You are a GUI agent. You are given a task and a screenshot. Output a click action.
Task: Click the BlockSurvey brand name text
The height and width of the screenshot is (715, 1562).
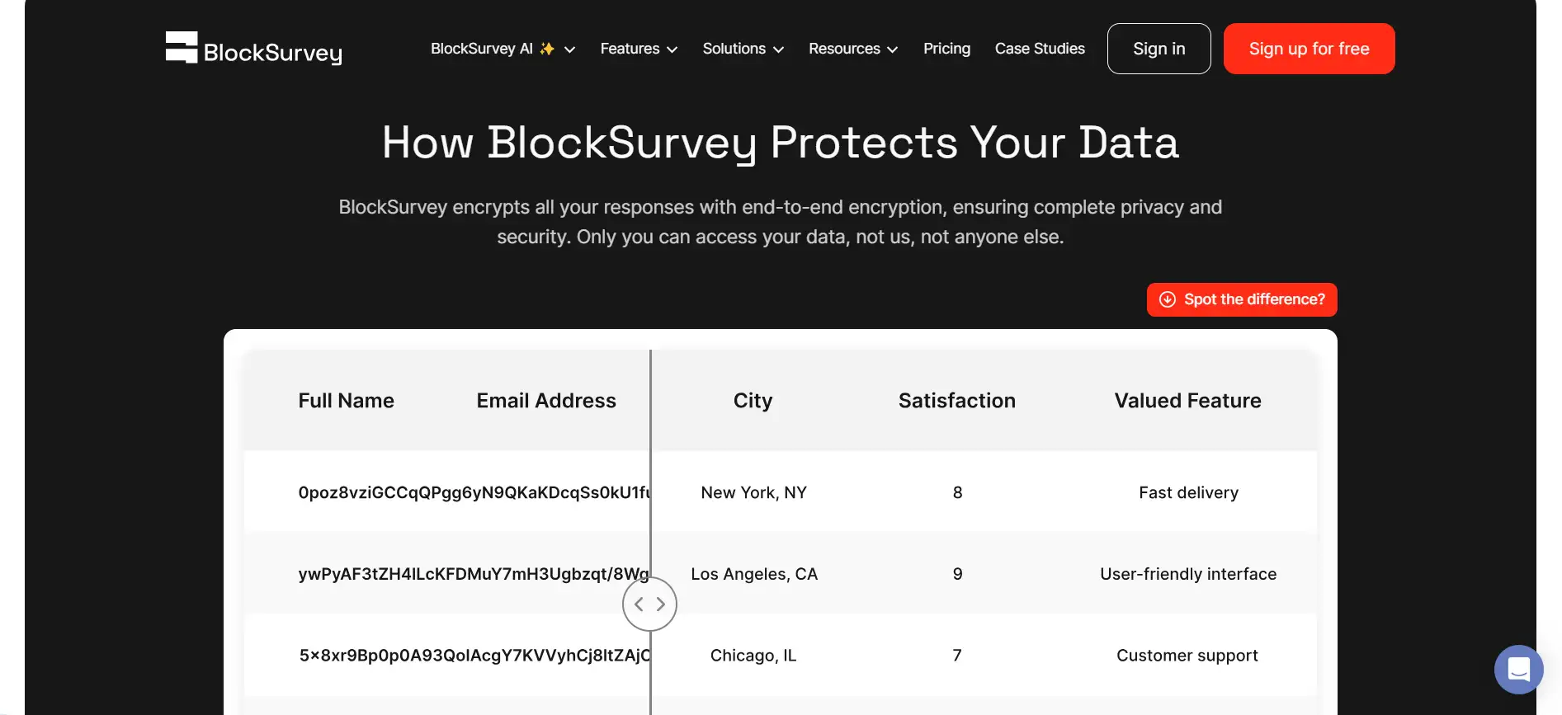click(272, 53)
